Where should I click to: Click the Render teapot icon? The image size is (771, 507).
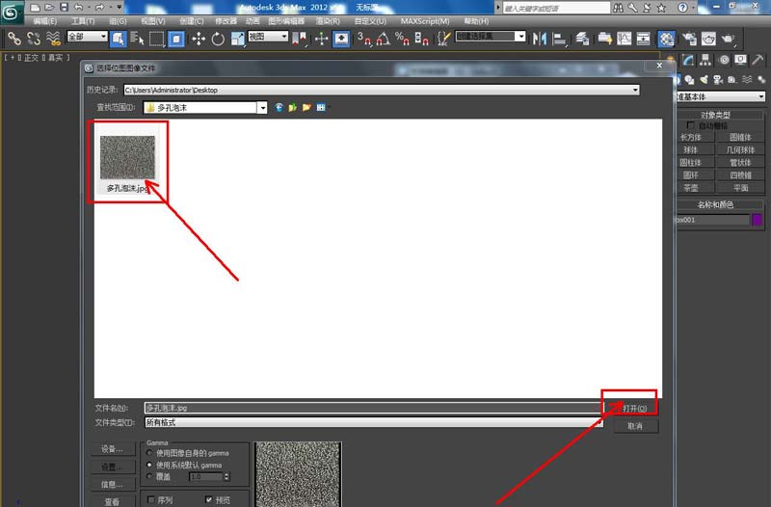point(730,39)
